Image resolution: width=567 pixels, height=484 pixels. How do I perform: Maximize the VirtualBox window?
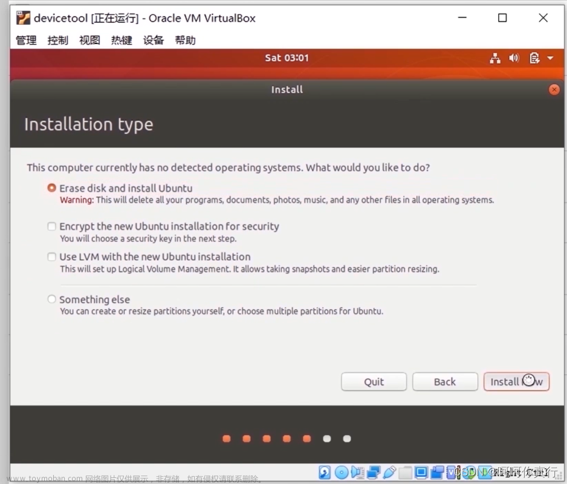[502, 18]
